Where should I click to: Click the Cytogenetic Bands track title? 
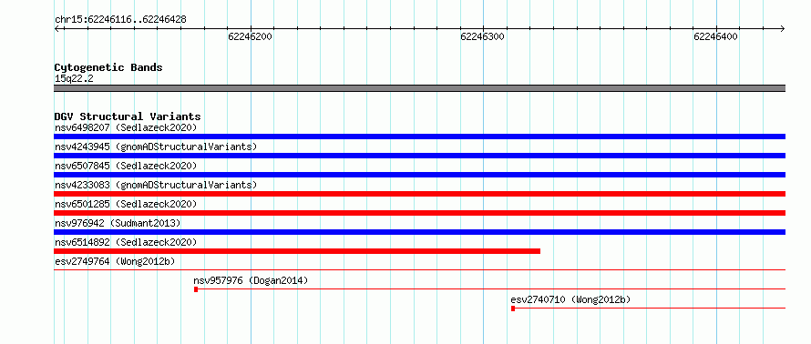tap(108, 67)
